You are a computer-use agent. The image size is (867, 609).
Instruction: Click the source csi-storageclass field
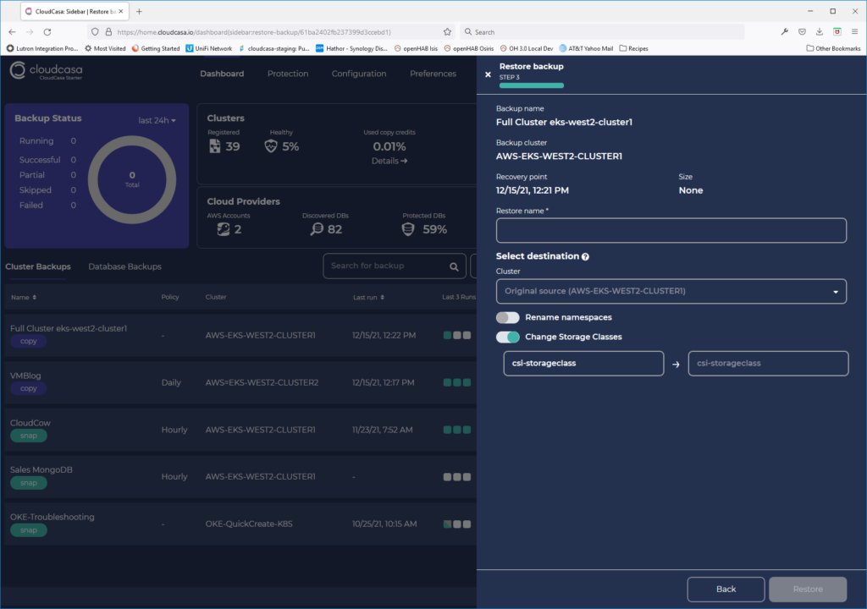tap(583, 363)
